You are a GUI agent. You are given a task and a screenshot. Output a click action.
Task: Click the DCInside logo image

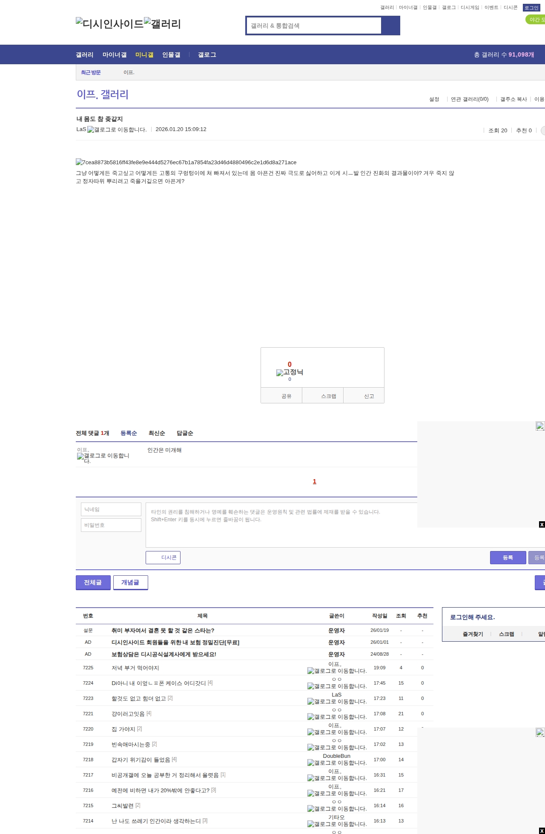tap(109, 24)
